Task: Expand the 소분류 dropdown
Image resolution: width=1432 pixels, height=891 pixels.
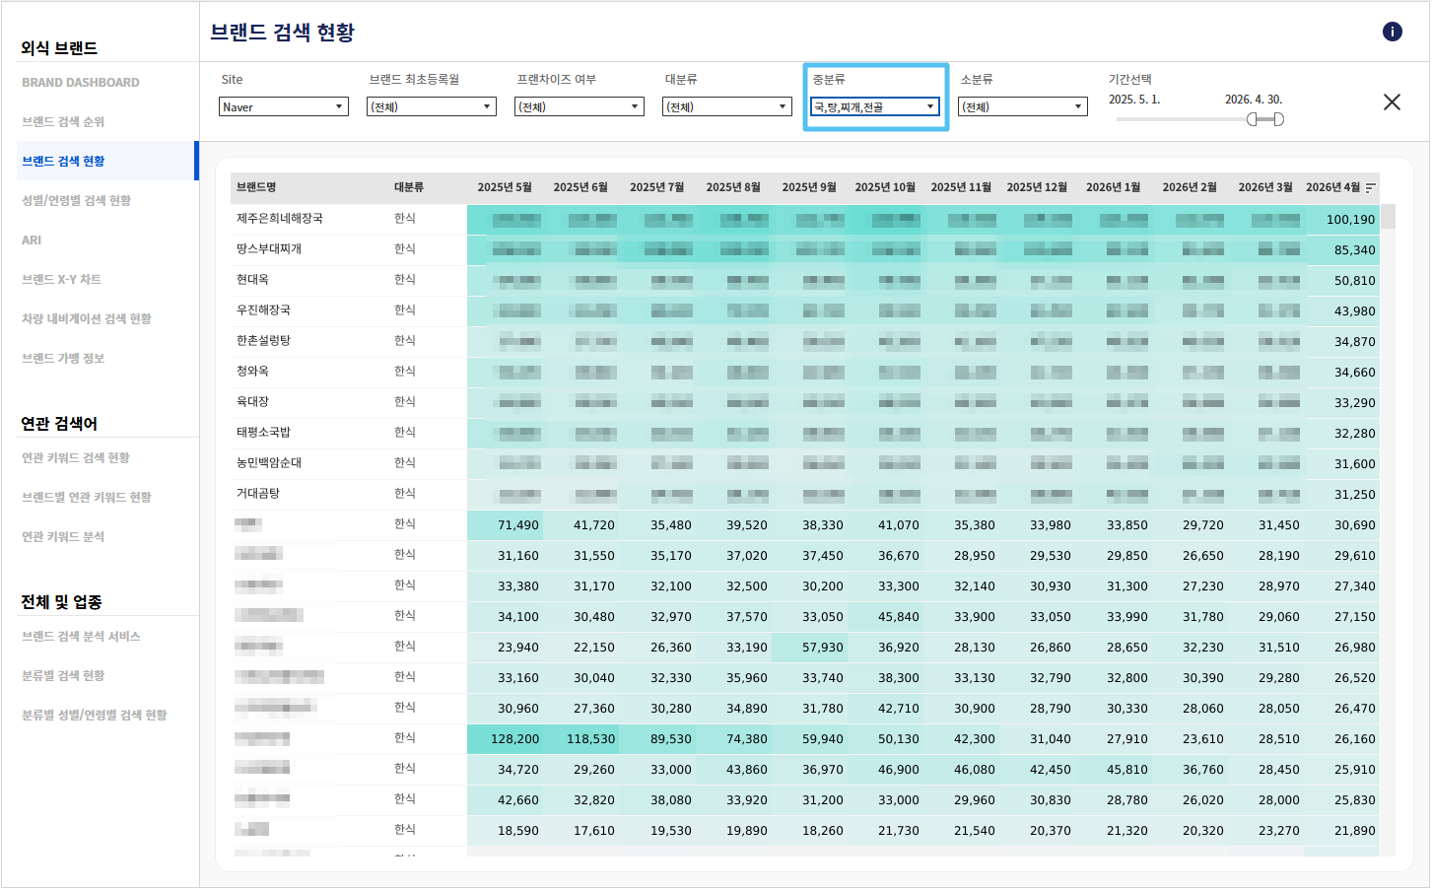Action: [1023, 106]
